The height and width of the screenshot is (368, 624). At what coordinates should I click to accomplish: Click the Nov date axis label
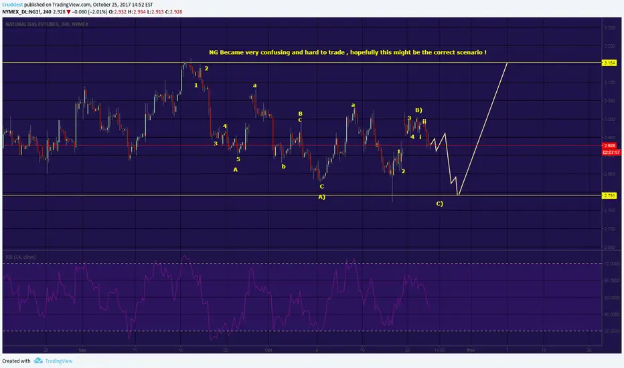pos(471,350)
